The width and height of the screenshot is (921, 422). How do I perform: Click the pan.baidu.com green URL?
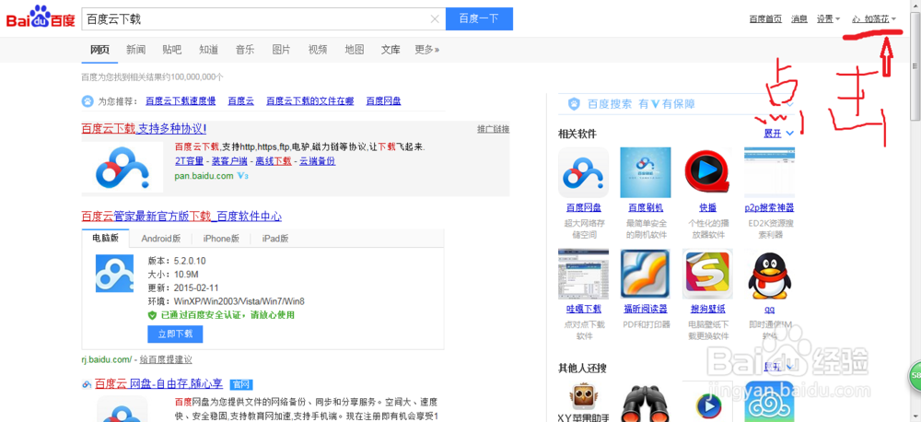pos(204,176)
